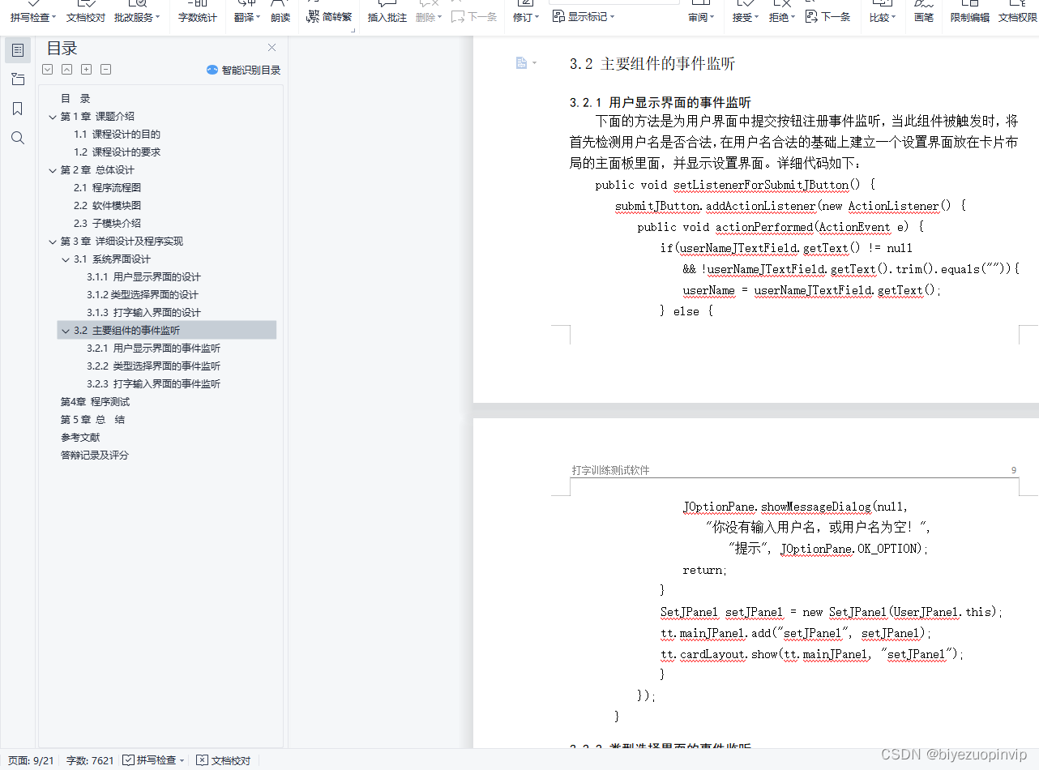Click the 打字训练测试软件 page header text

(610, 470)
